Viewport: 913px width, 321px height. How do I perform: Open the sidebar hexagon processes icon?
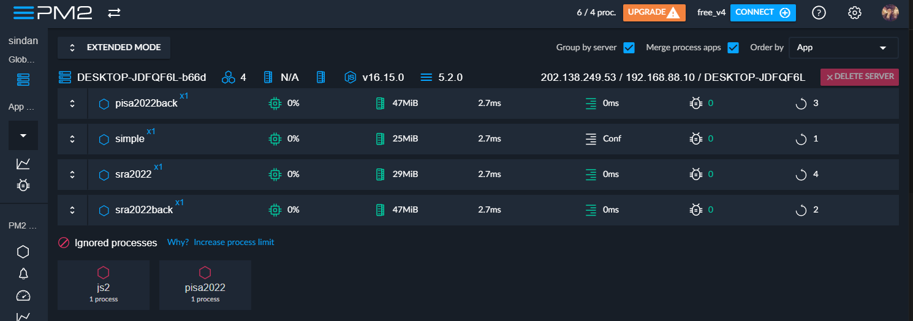point(23,251)
